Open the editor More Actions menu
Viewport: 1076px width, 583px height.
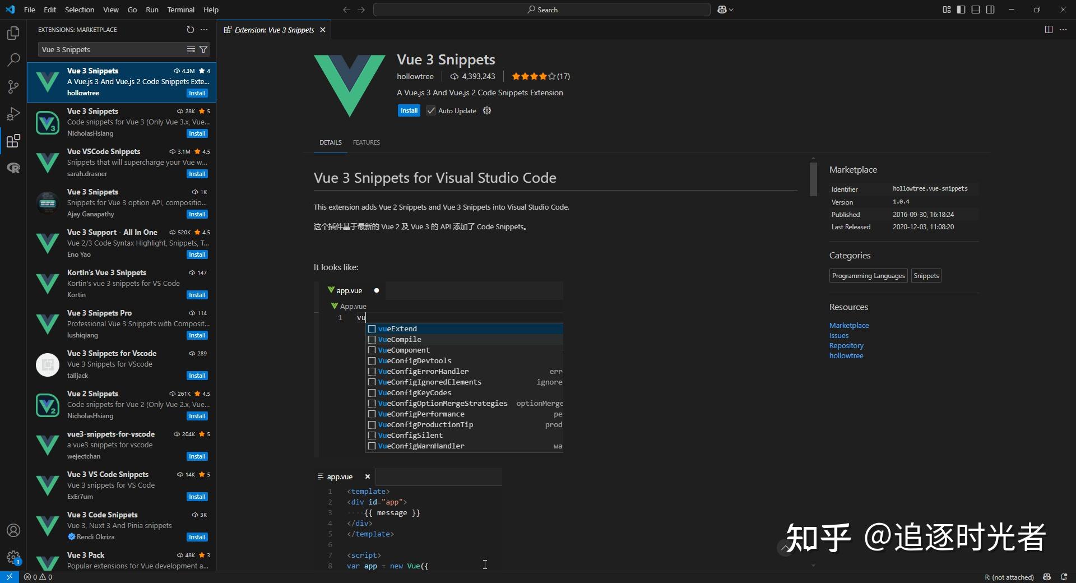click(x=1064, y=30)
